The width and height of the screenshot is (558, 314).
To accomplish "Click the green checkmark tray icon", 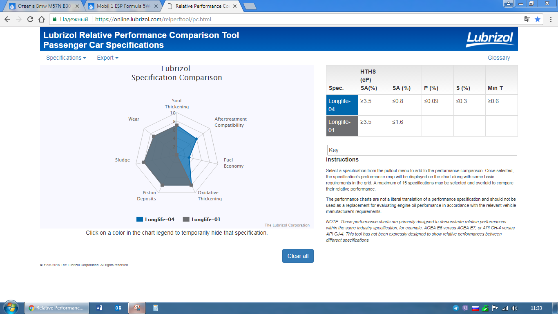I will pos(485,308).
